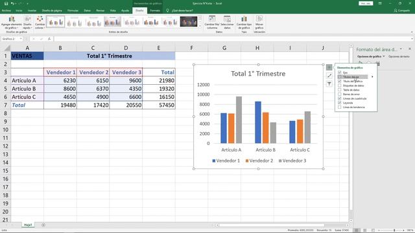Select column header H
Image resolution: width=415 pixels, height=233 pixels.
pyautogui.click(x=257, y=48)
